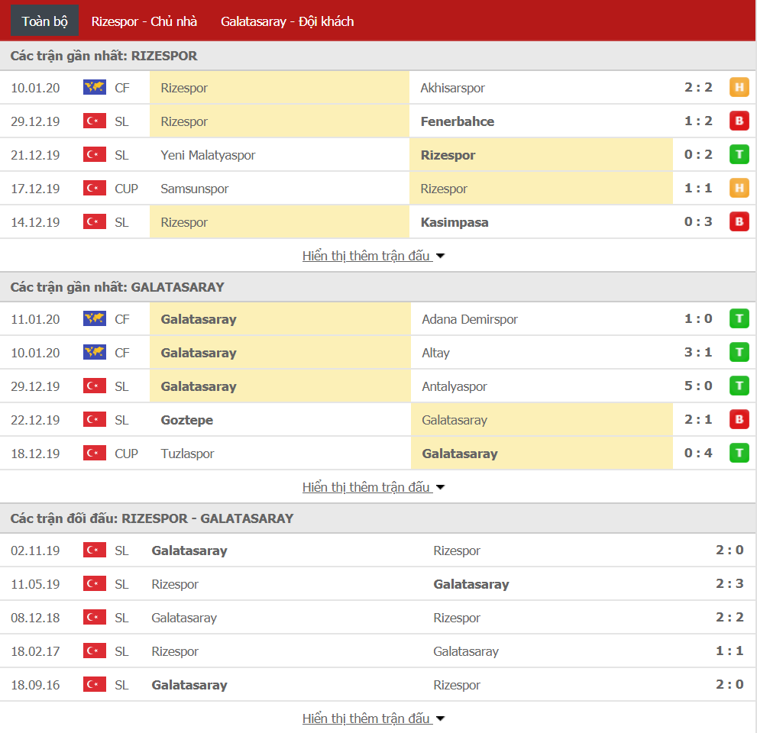Click Altay team name
Image resolution: width=757 pixels, height=733 pixels.
tap(435, 353)
